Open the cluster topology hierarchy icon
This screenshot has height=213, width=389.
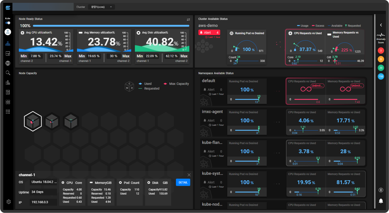click(x=8, y=44)
